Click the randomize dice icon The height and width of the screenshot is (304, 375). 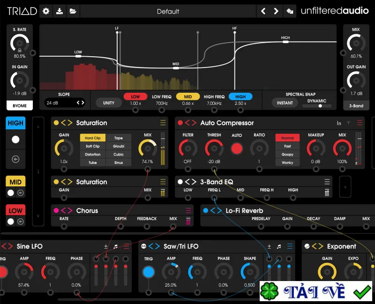coord(290,11)
